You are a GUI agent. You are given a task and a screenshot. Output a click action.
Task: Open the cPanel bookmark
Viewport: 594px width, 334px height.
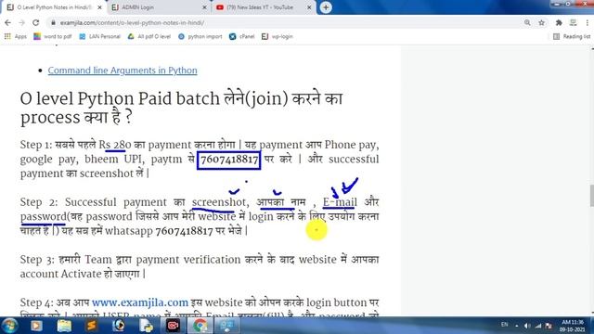click(242, 36)
